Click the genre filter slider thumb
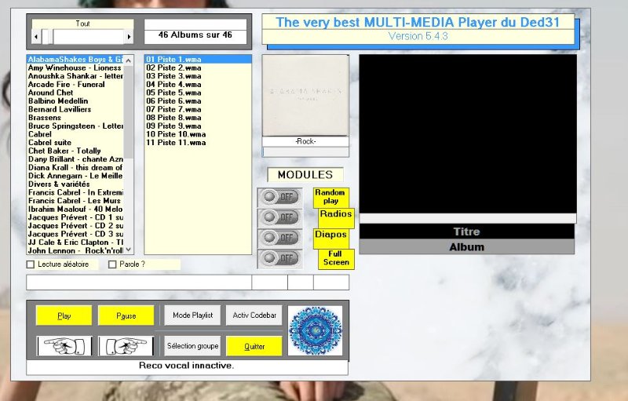This screenshot has height=401, width=628. (x=47, y=37)
